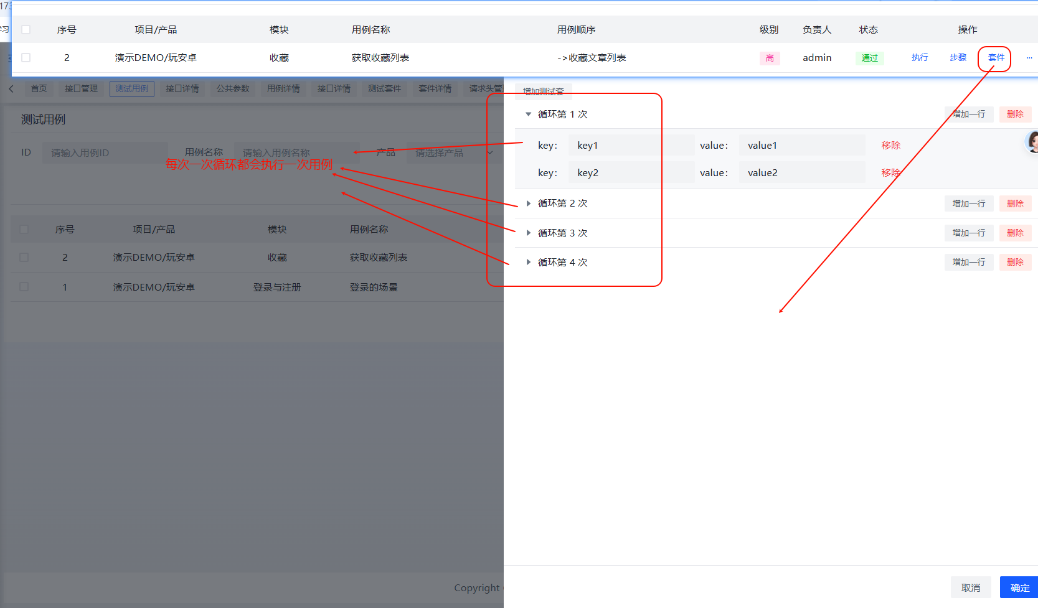Switch to the 接口管理 tab
1038x608 pixels.
tap(81, 89)
